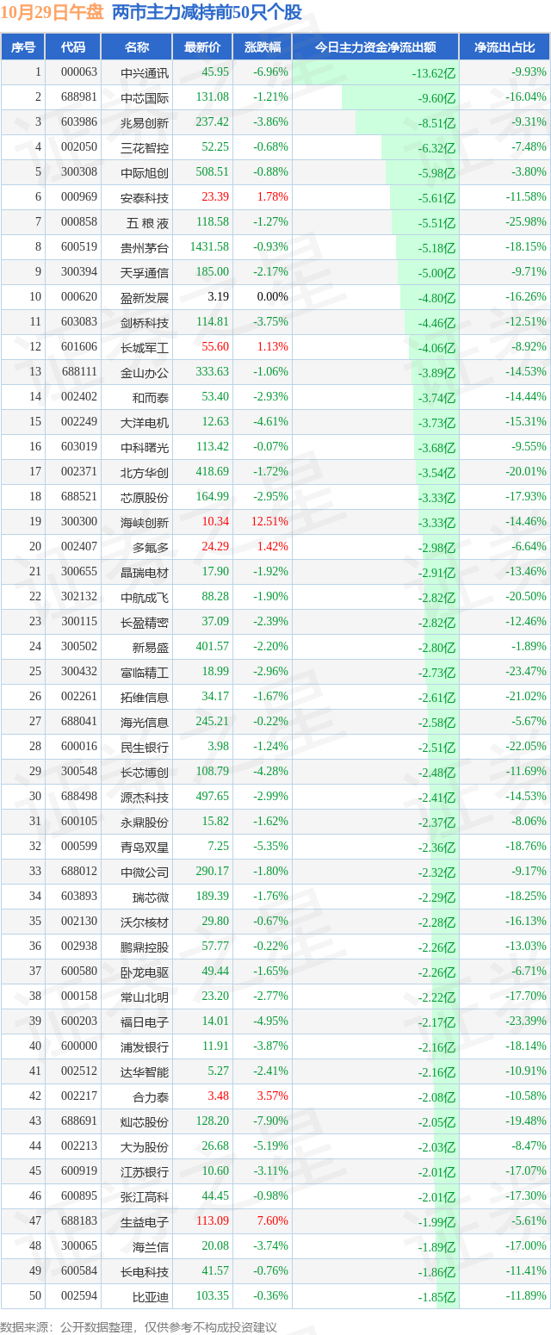Select stock name 卧龙电驱

[145, 972]
